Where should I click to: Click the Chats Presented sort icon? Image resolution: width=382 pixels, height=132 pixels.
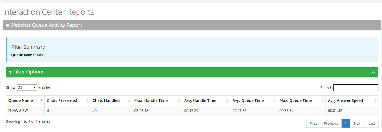click(x=88, y=101)
